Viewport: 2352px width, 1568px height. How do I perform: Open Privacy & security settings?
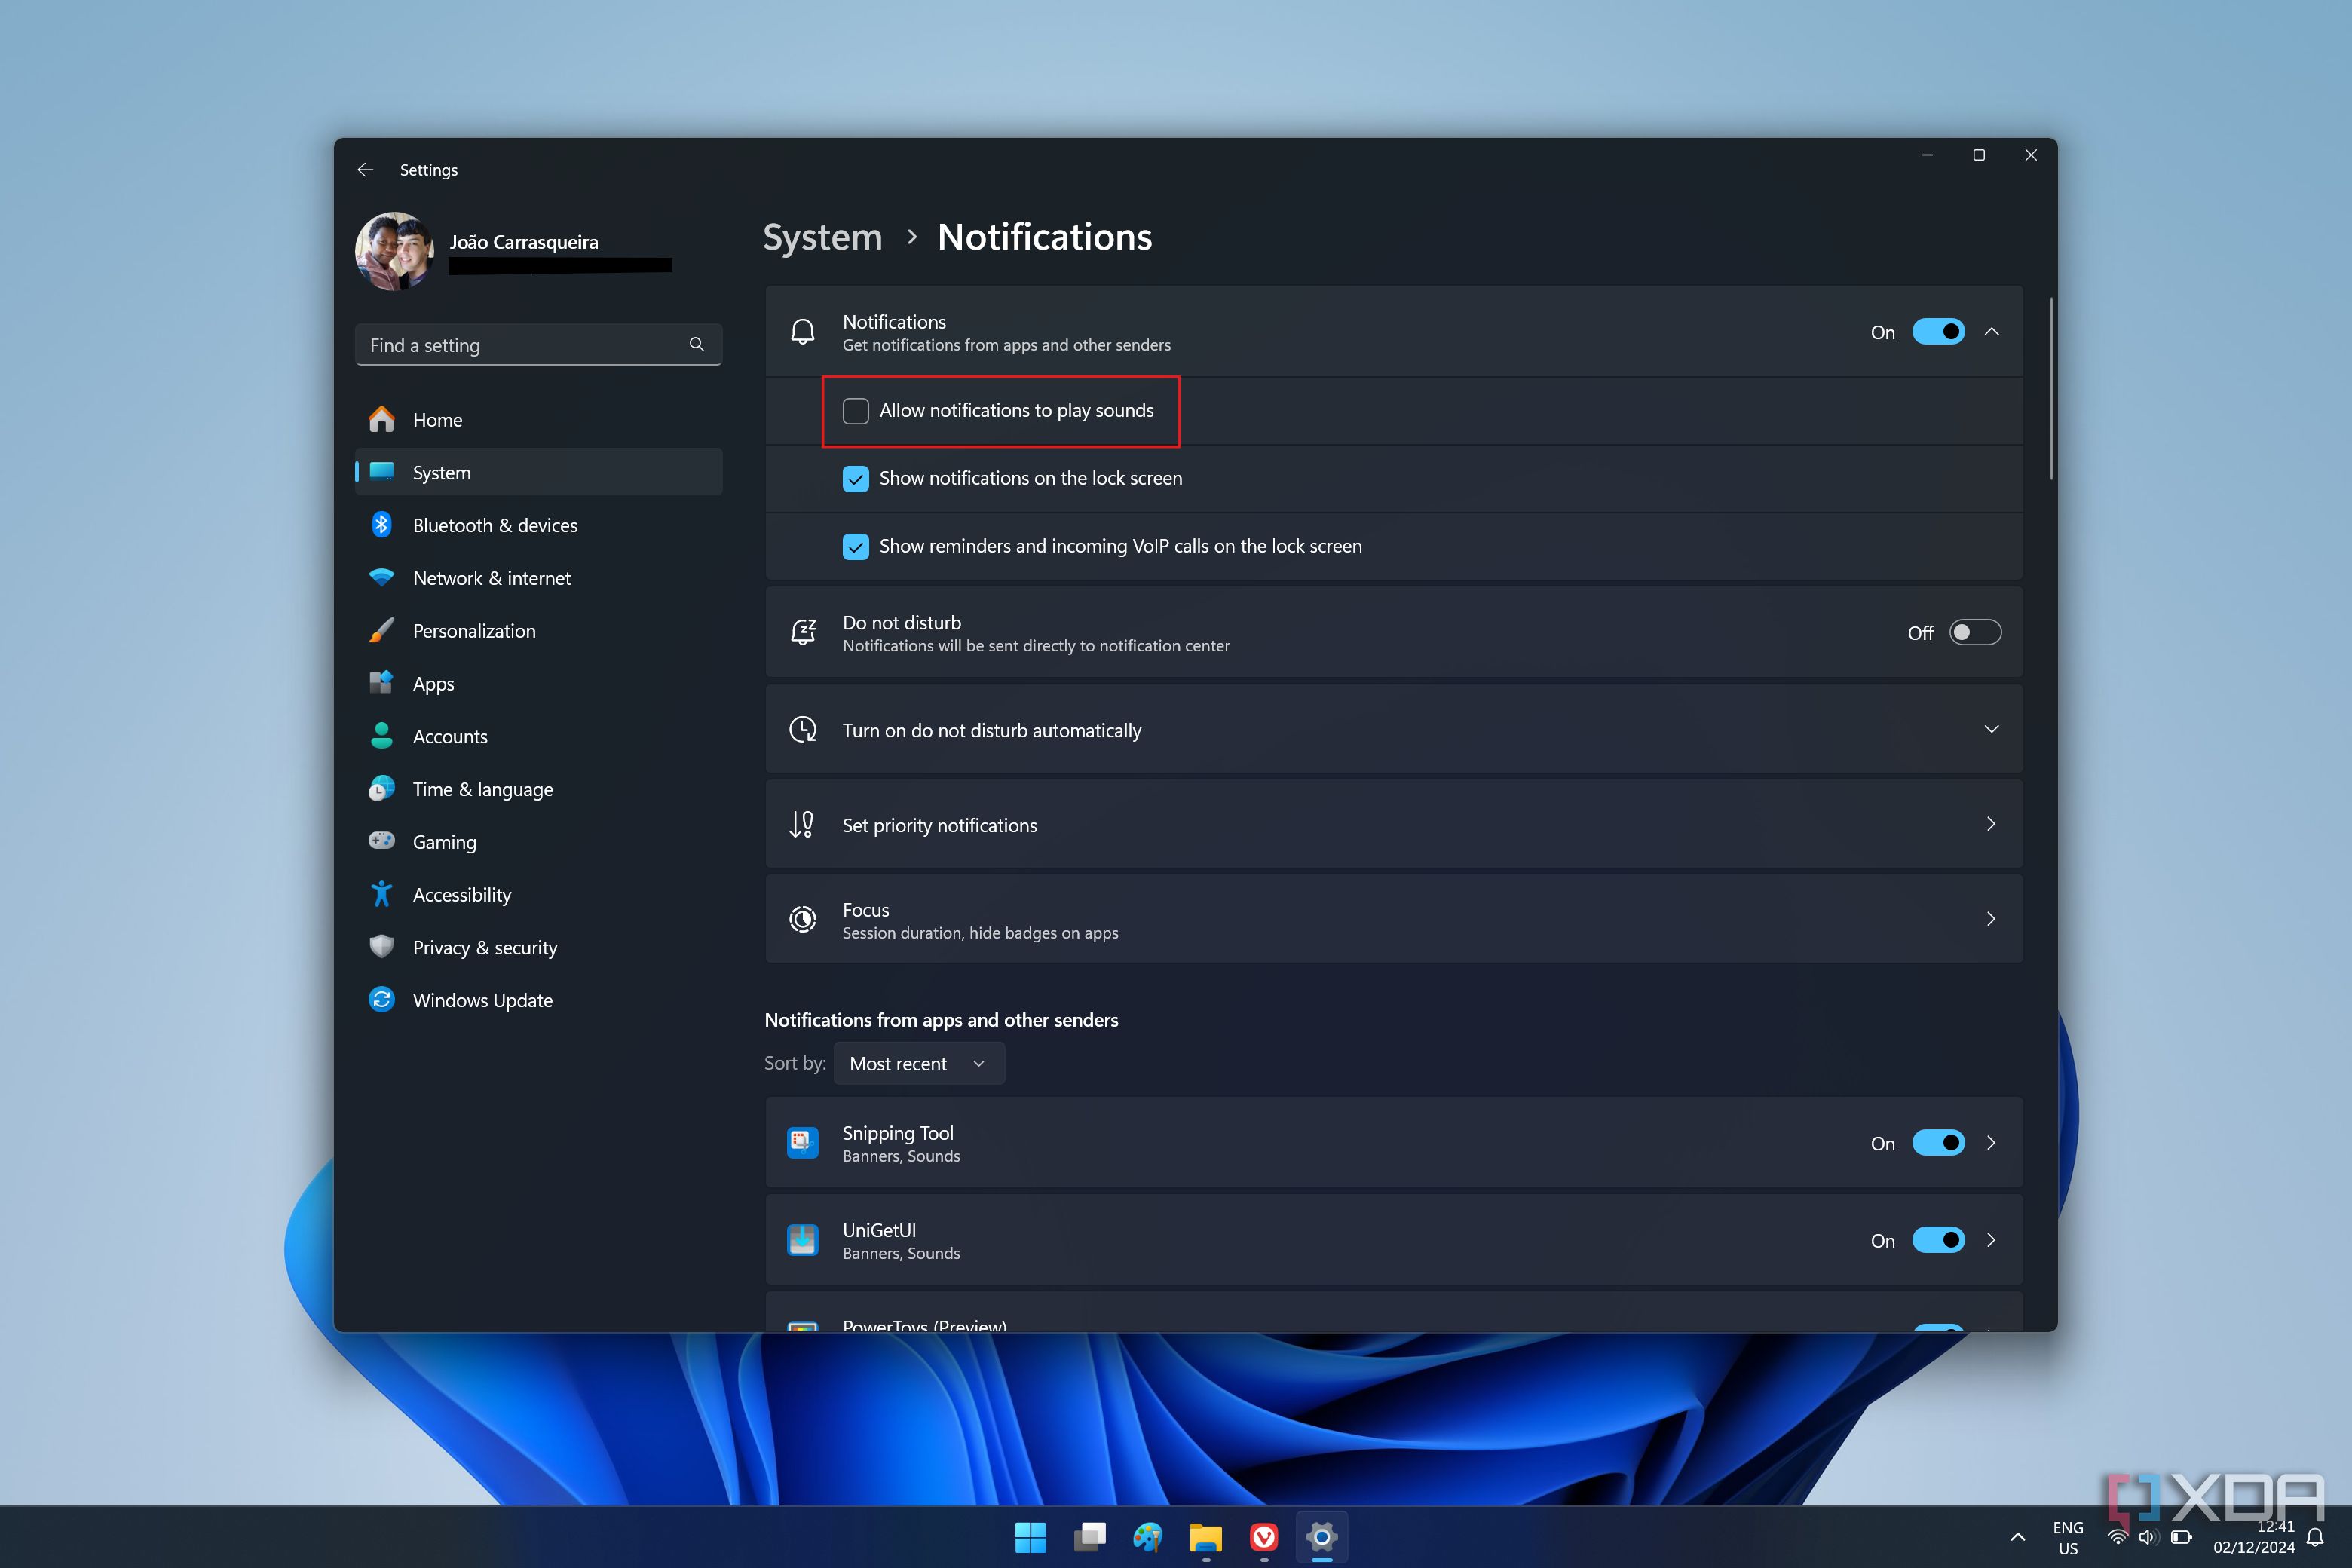coord(485,947)
